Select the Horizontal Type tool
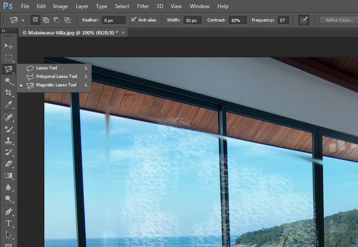Image resolution: width=358 pixels, height=247 pixels. pyautogui.click(x=8, y=223)
